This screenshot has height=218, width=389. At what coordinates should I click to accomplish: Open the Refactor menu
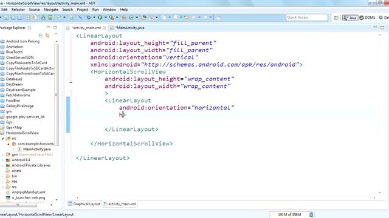pos(18,10)
